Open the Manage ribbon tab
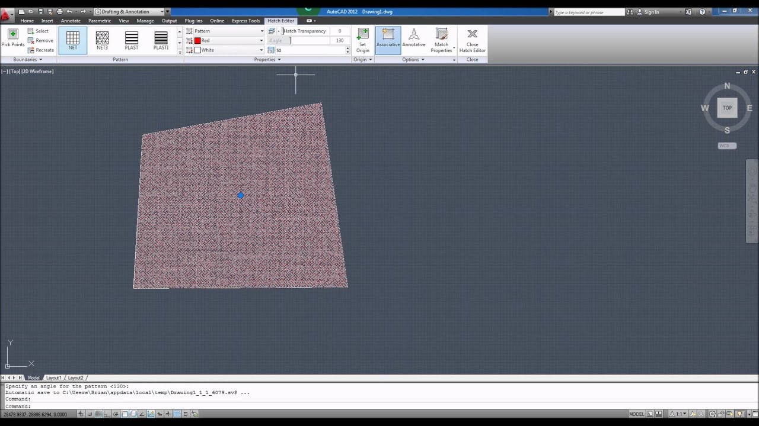Image resolution: width=759 pixels, height=426 pixels. [145, 21]
